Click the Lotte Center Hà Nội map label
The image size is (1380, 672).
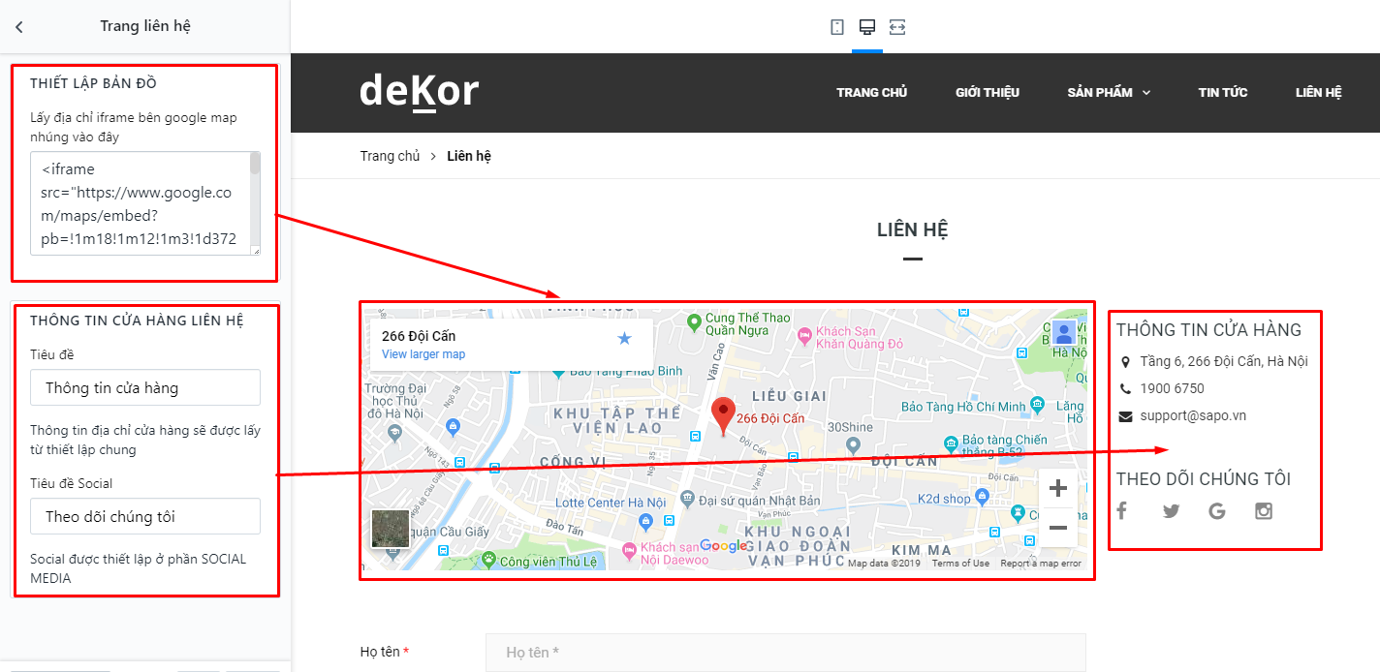(611, 502)
